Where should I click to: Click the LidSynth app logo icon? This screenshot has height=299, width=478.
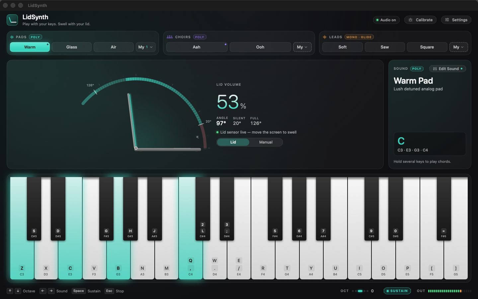pos(12,20)
